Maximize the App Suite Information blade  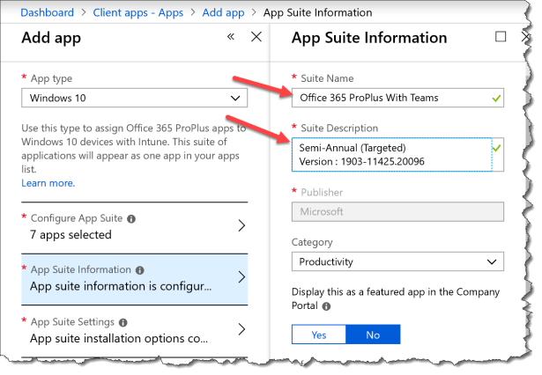pos(501,37)
